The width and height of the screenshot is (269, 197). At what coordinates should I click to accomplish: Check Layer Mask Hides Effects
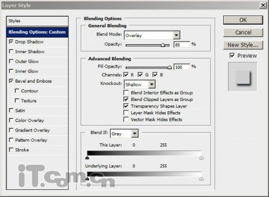point(126,113)
